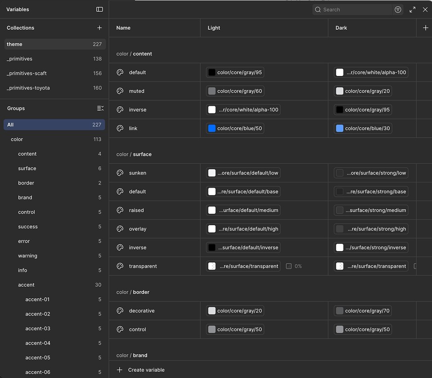Click surface/default/high value for overlay Light
Image resolution: width=432 pixels, height=378 pixels.
[243, 229]
